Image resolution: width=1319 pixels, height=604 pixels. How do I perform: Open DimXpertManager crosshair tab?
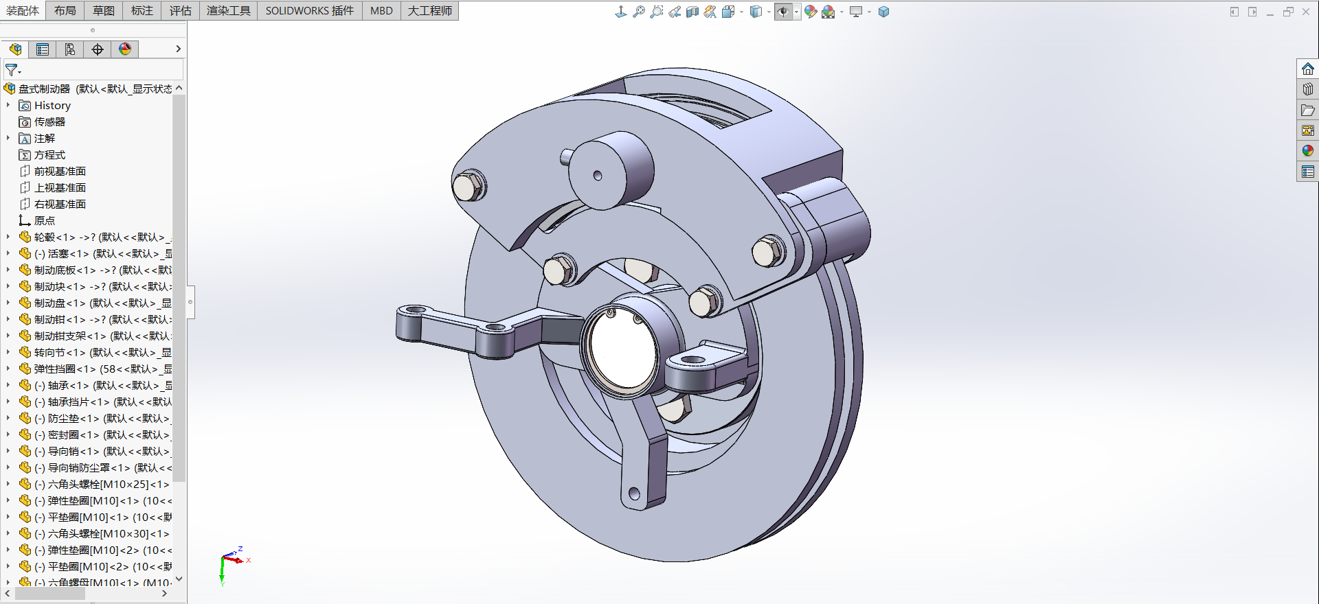point(98,49)
